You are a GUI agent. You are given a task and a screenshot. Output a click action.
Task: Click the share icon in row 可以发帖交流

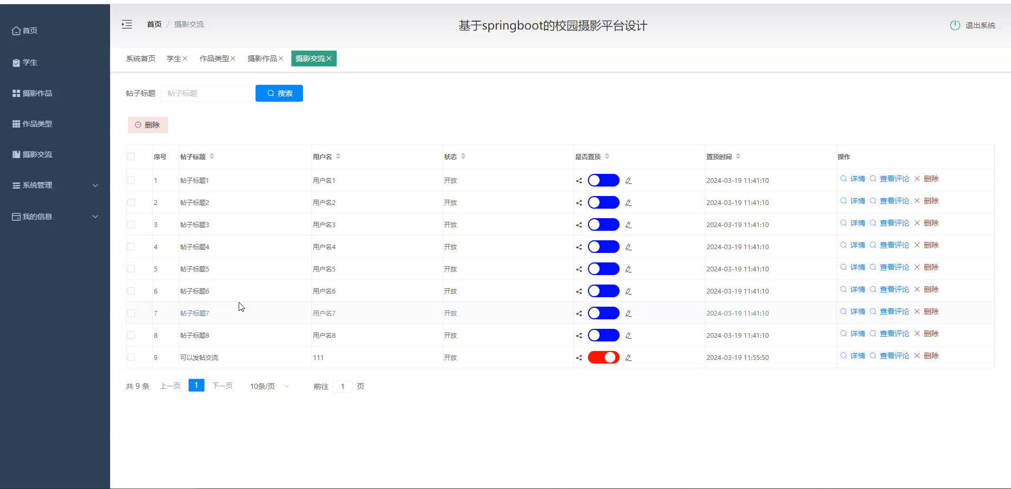tap(579, 358)
